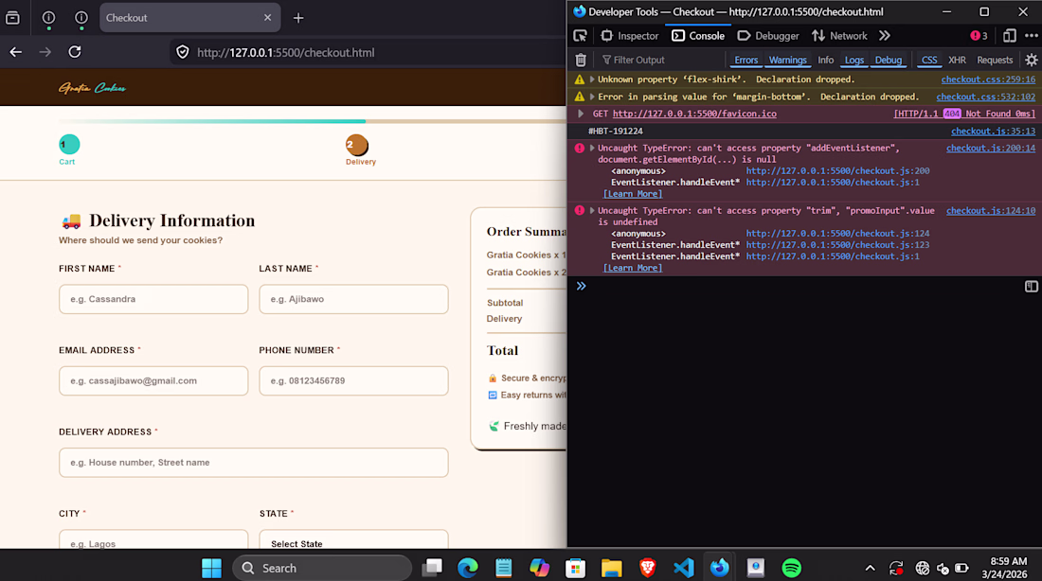Show more DevTools tabs chevron

pyautogui.click(x=885, y=36)
